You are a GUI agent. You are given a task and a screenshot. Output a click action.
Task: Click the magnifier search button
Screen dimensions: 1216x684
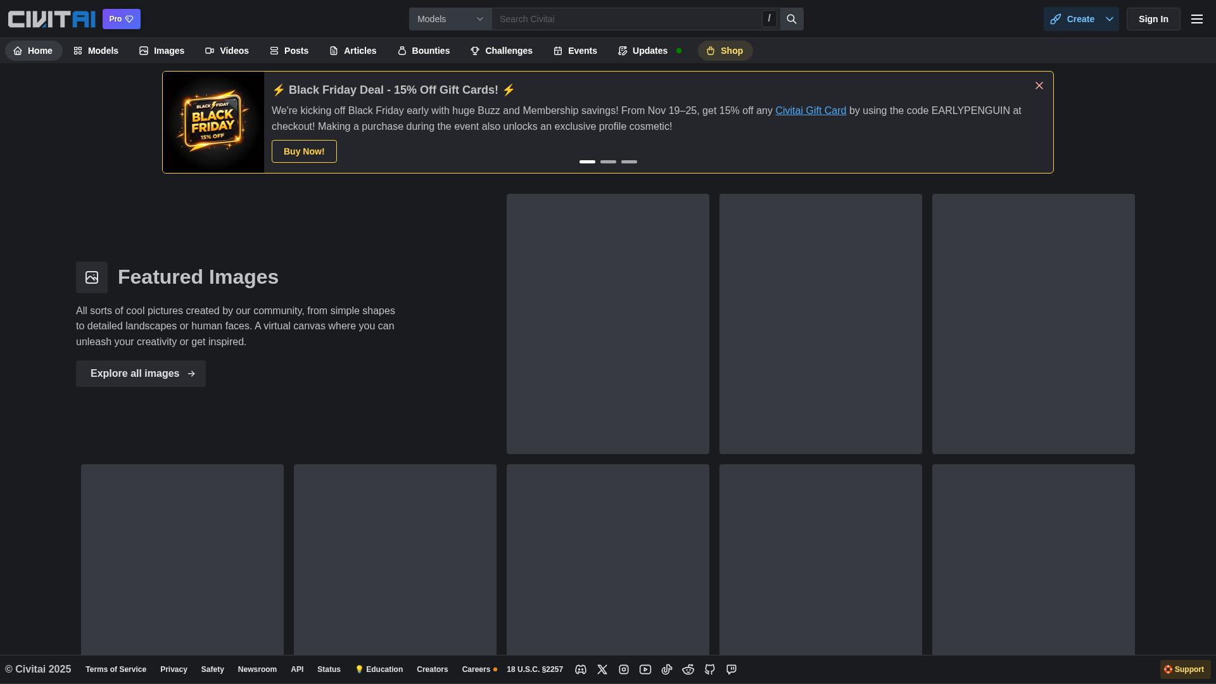(x=792, y=19)
